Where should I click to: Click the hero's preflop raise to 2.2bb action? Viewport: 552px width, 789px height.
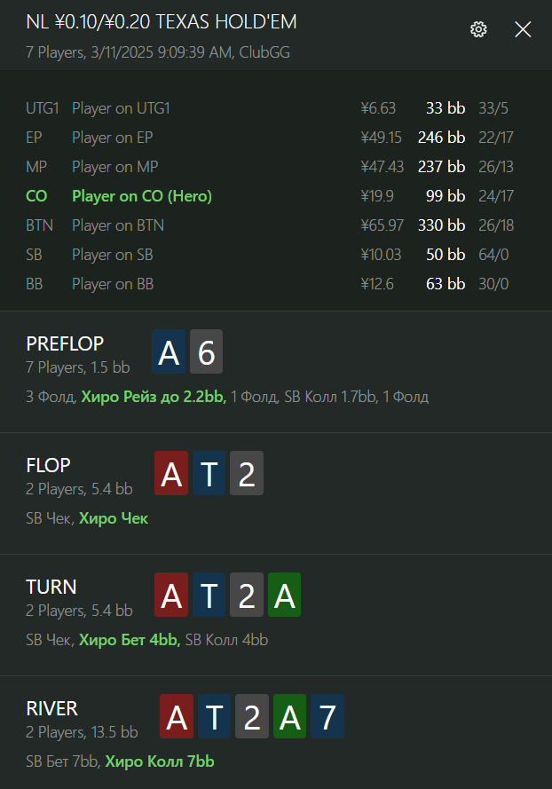tap(154, 397)
